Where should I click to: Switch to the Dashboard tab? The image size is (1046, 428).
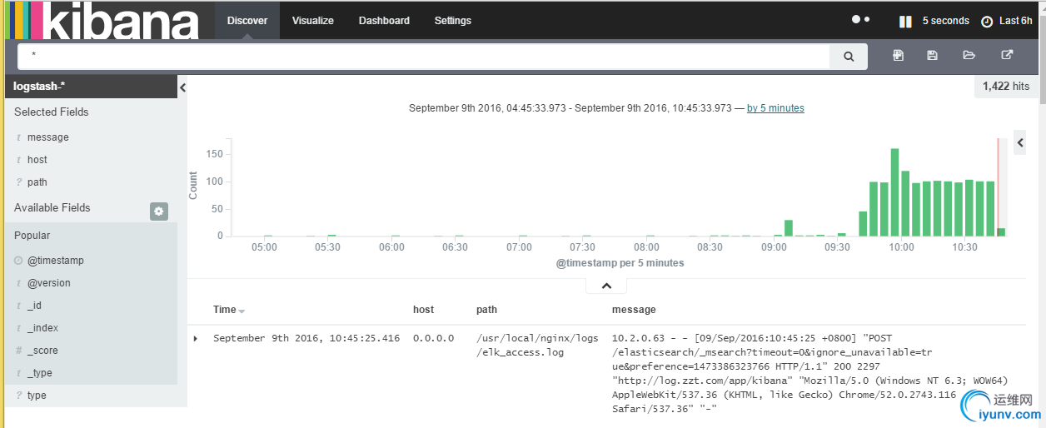tap(384, 21)
